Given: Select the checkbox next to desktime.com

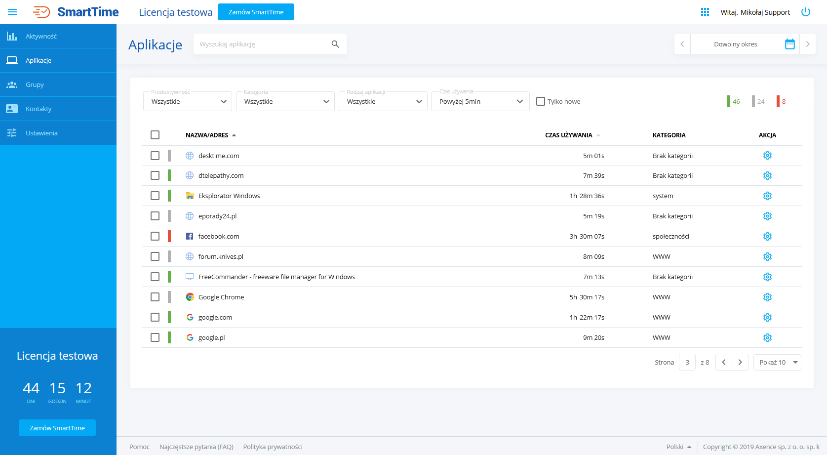Looking at the screenshot, I should (156, 155).
